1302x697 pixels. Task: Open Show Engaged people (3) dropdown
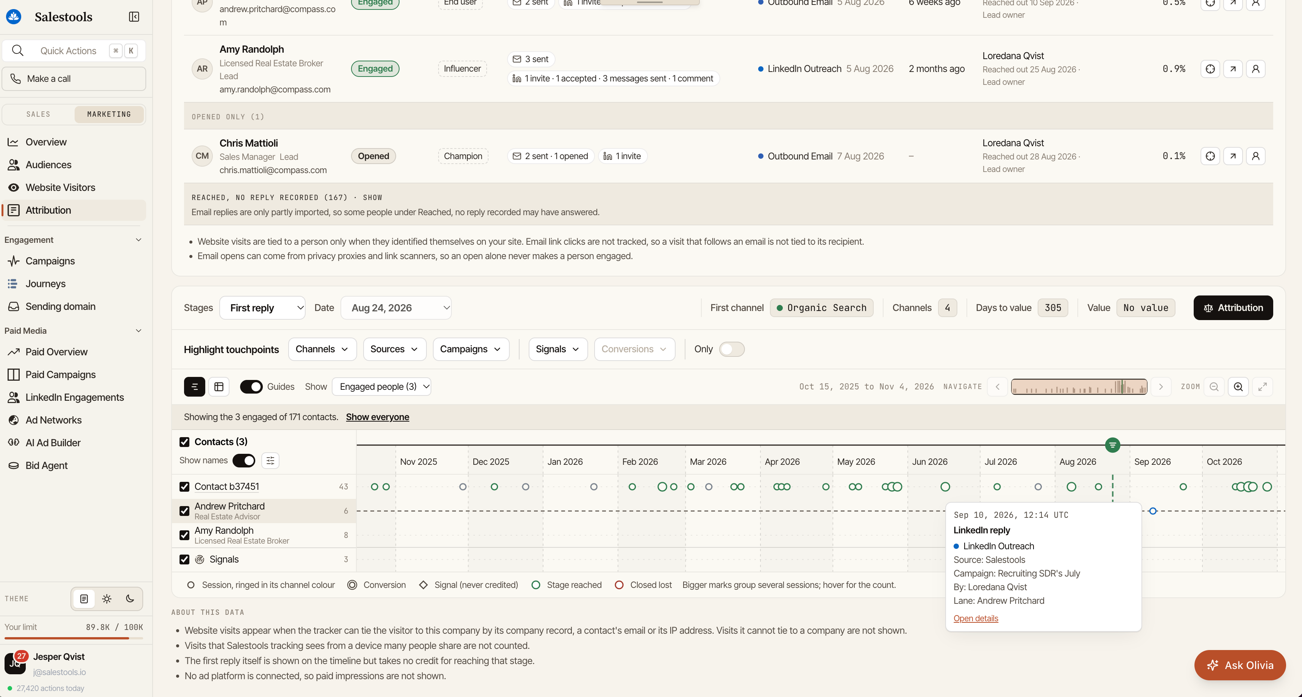[382, 387]
